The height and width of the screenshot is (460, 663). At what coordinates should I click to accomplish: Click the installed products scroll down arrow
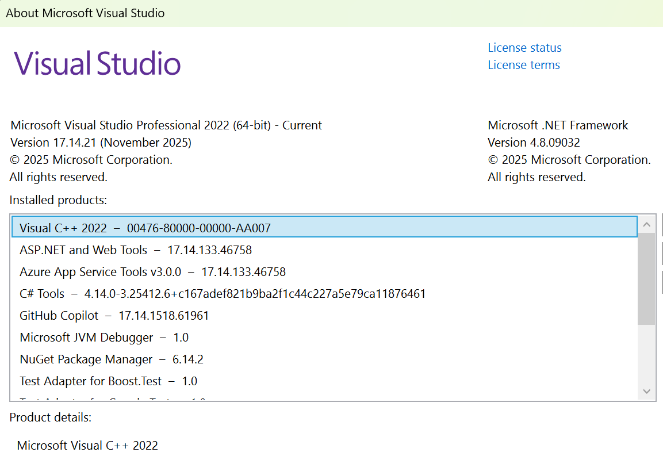click(646, 391)
